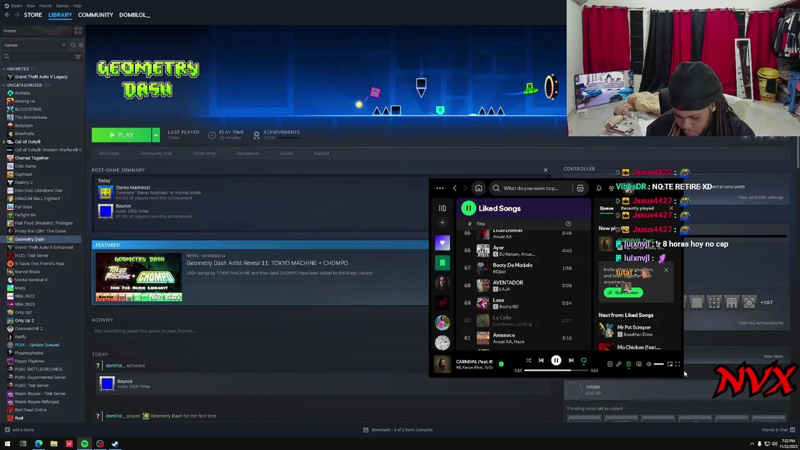This screenshot has height=450, width=800.
Task: Switch to STORE tab in Steam
Action: tap(33, 14)
